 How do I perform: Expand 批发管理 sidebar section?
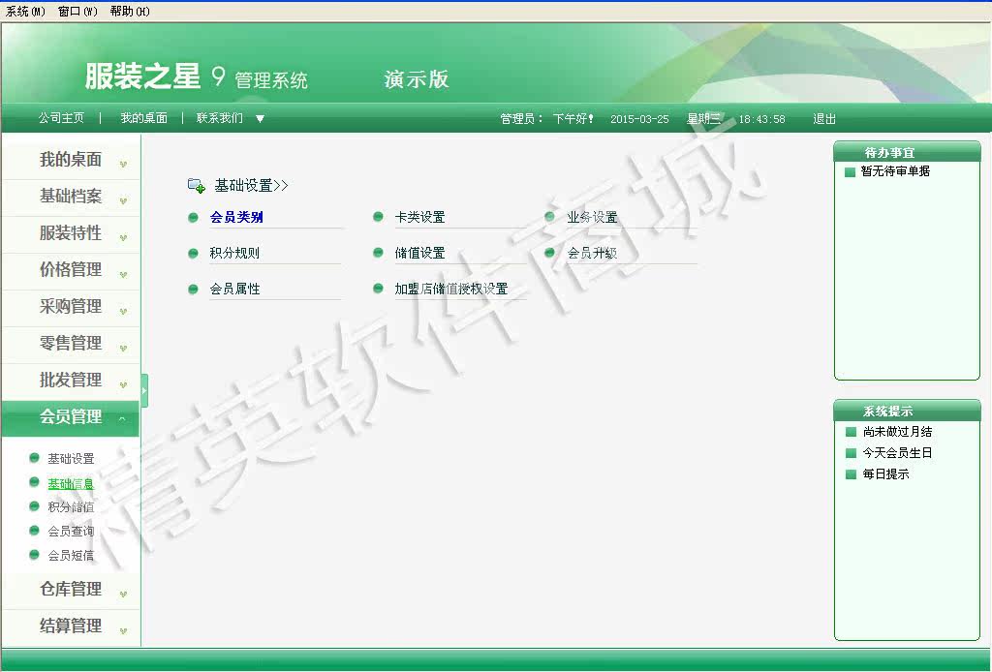point(71,380)
